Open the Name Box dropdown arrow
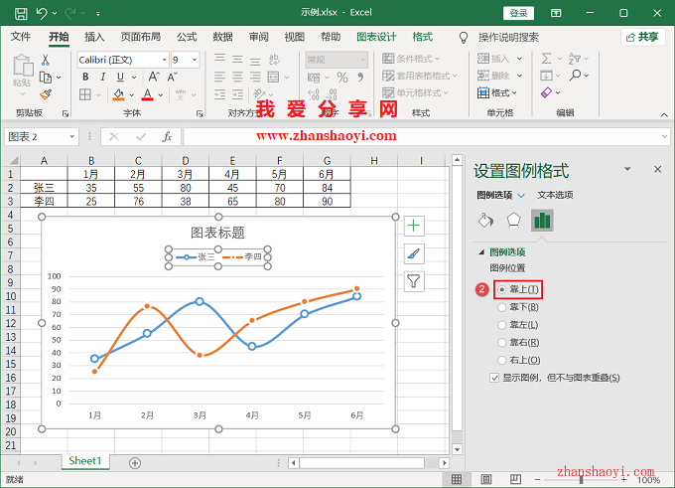Image resolution: width=675 pixels, height=488 pixels. [x=72, y=137]
